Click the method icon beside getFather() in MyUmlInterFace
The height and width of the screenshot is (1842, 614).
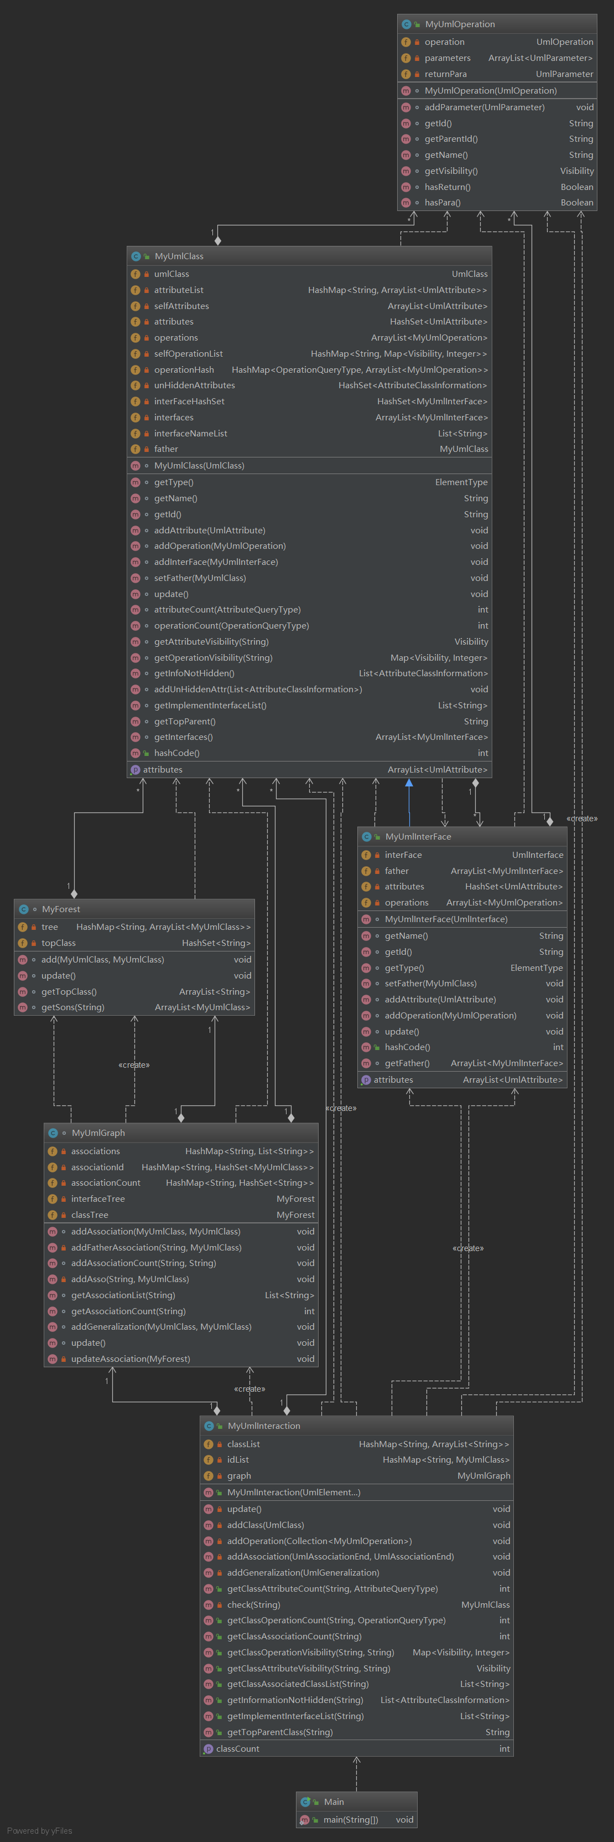[x=366, y=1063]
